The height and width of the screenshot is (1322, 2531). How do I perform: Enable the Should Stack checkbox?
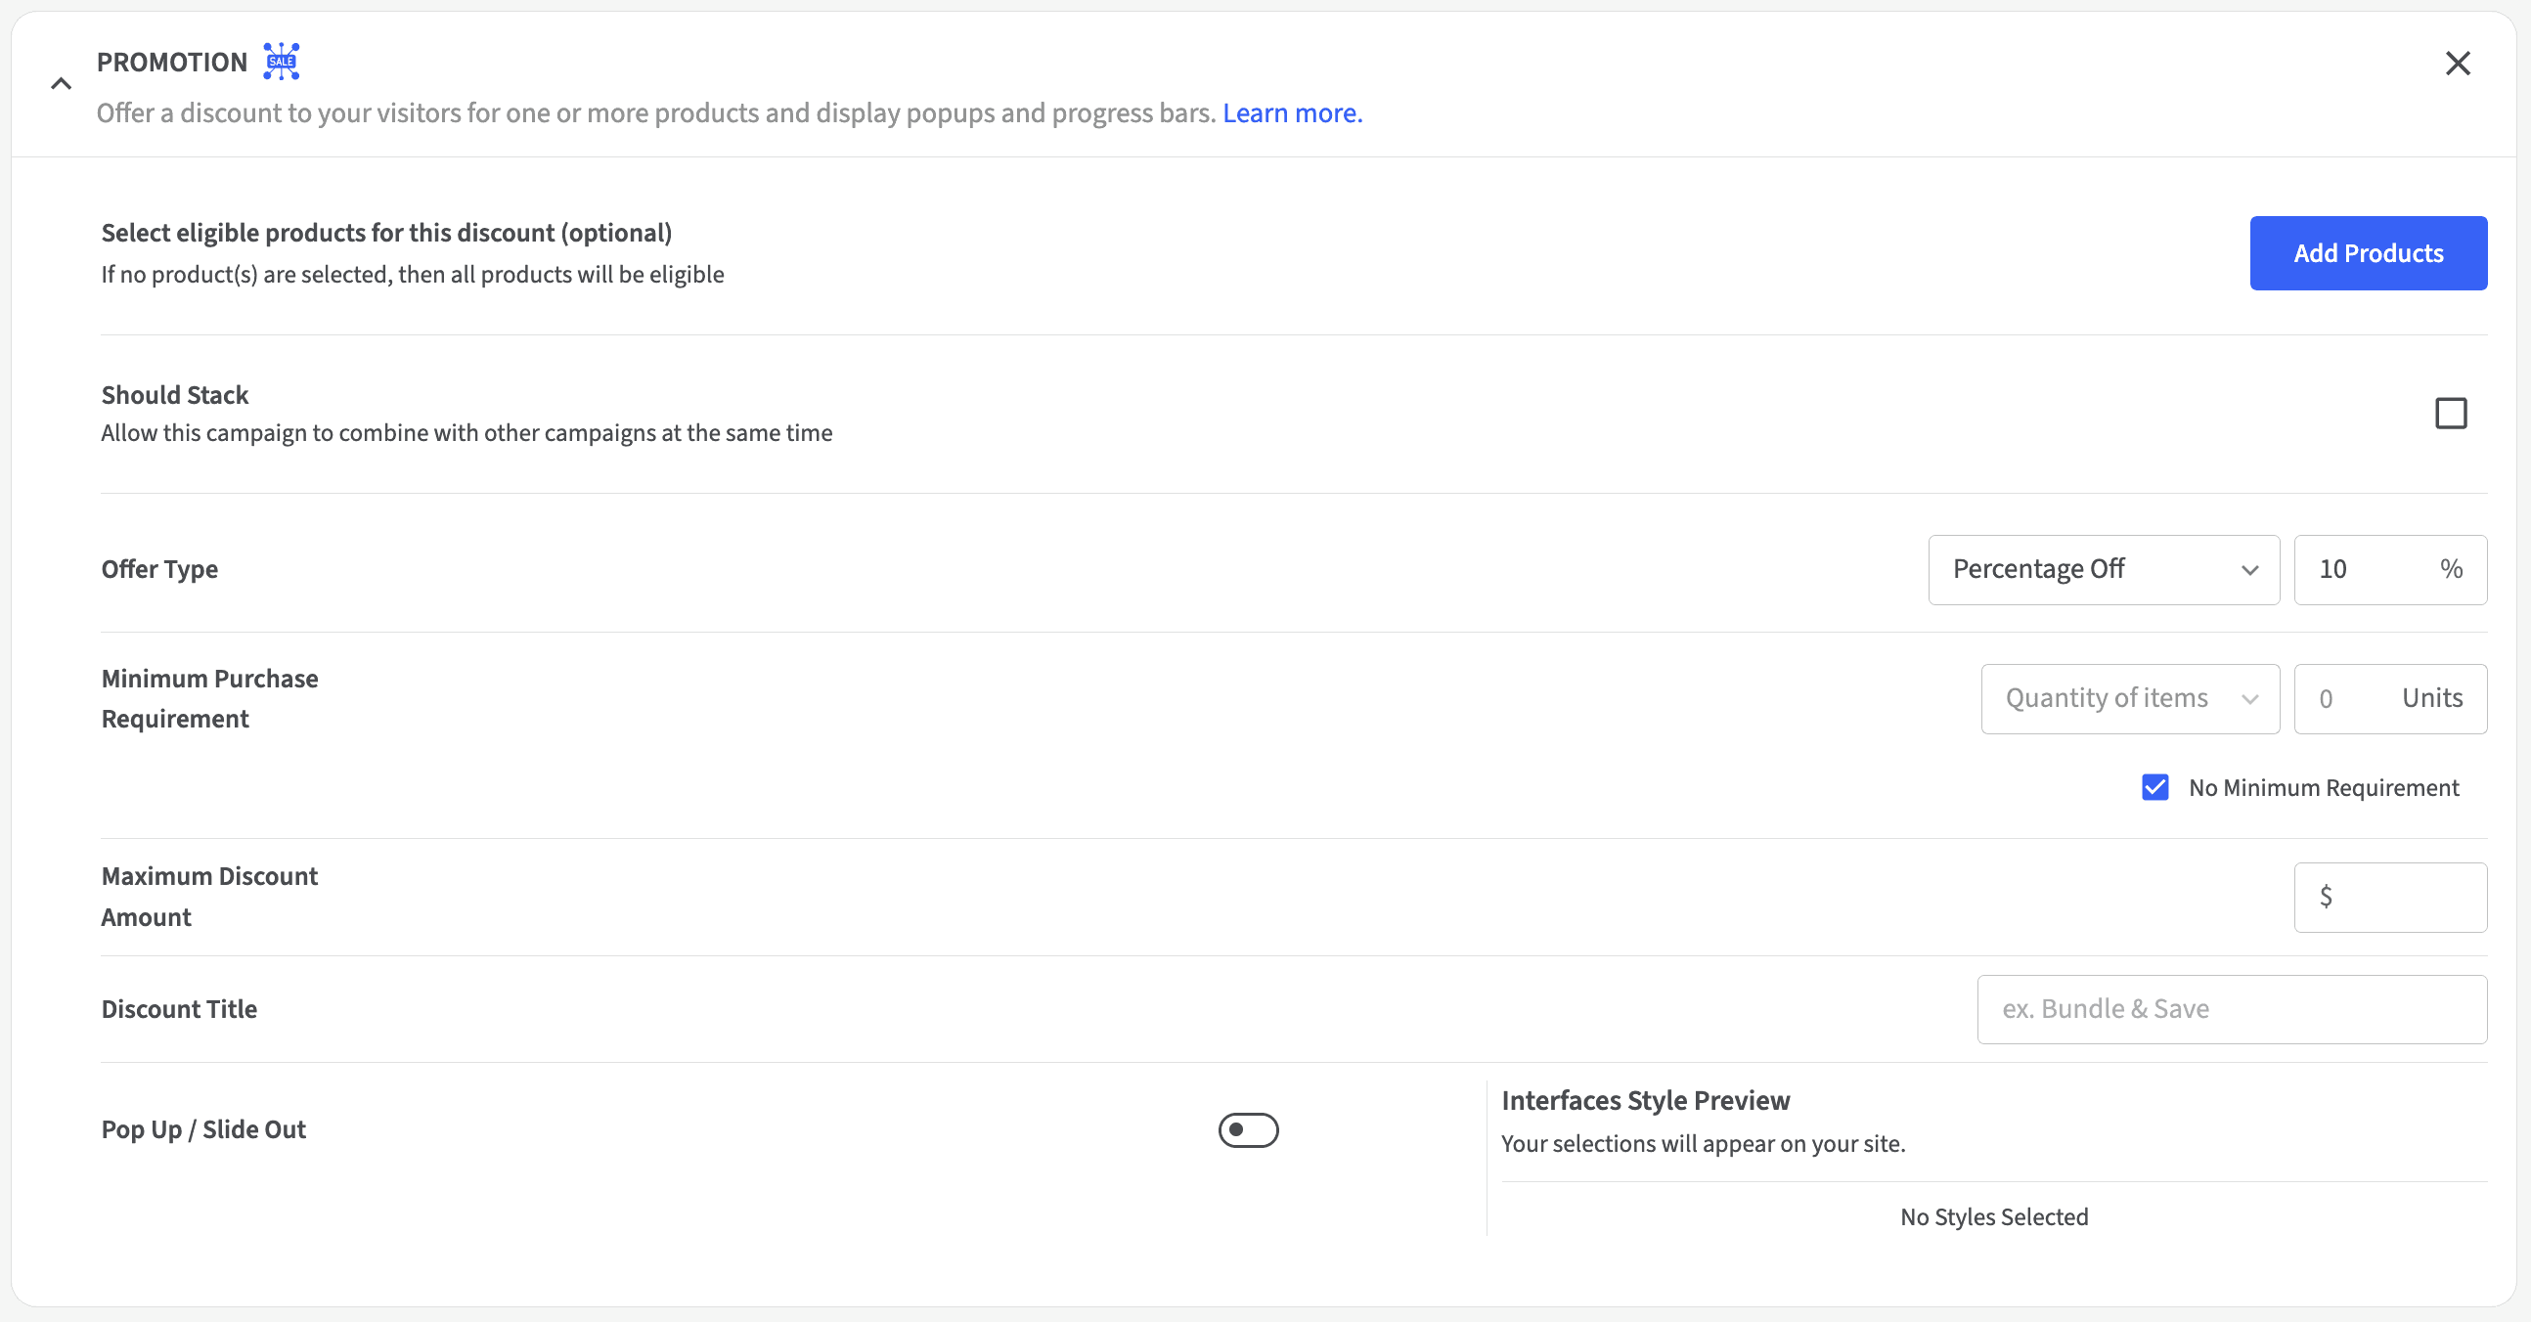pyautogui.click(x=2450, y=414)
